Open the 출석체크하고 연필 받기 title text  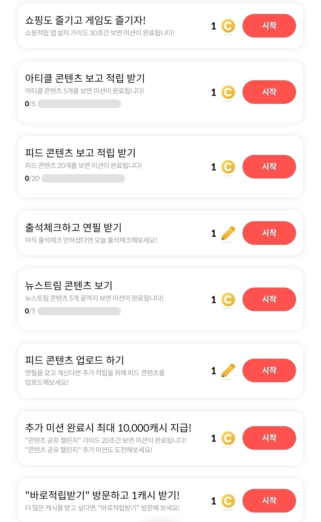click(73, 227)
